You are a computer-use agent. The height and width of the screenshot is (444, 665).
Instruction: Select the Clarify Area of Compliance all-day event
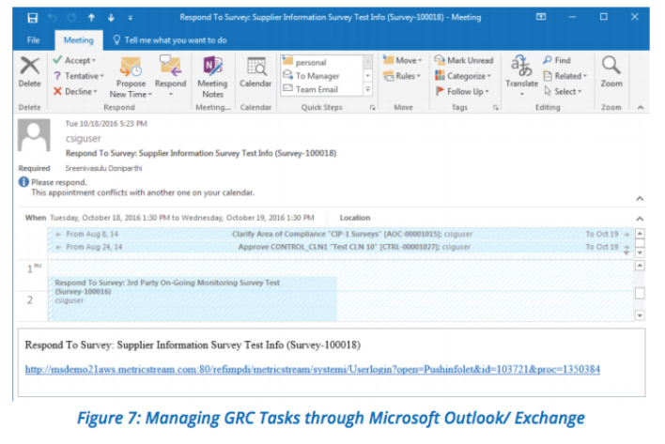coord(341,234)
